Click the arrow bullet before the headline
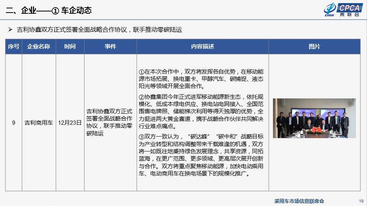This screenshot has height=206, width=367. [x=10, y=29]
